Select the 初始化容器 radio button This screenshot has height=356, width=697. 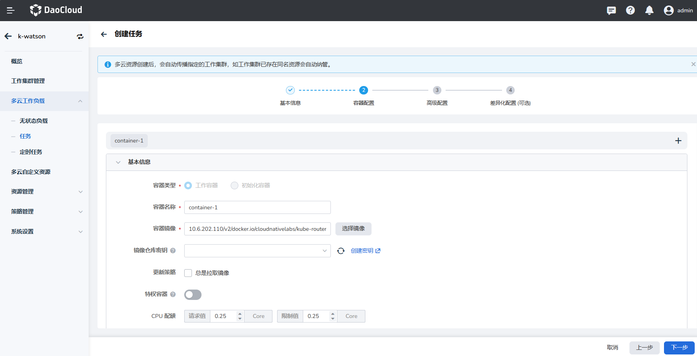[x=235, y=185]
